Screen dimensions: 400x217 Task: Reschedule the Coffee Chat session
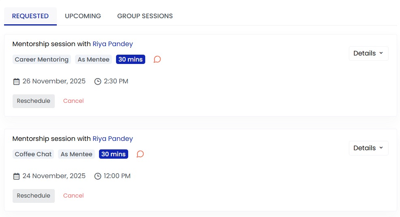pos(34,196)
